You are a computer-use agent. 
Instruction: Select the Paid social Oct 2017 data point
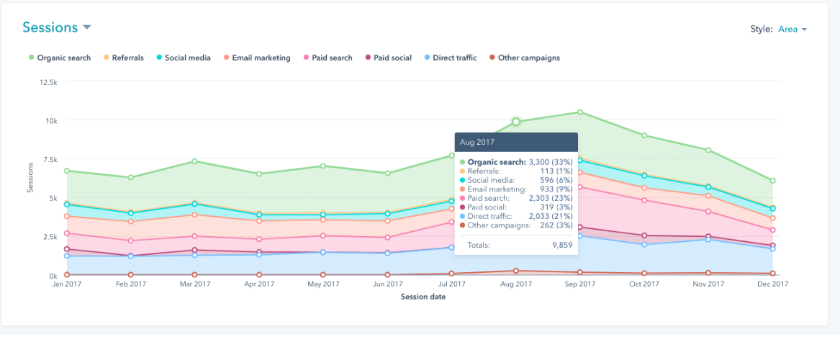[644, 235]
